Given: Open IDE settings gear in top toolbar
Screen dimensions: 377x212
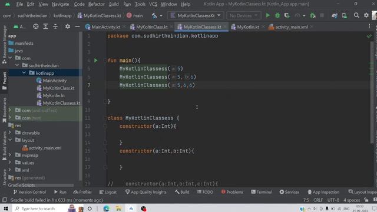Looking at the screenshot, I should point(366,15).
